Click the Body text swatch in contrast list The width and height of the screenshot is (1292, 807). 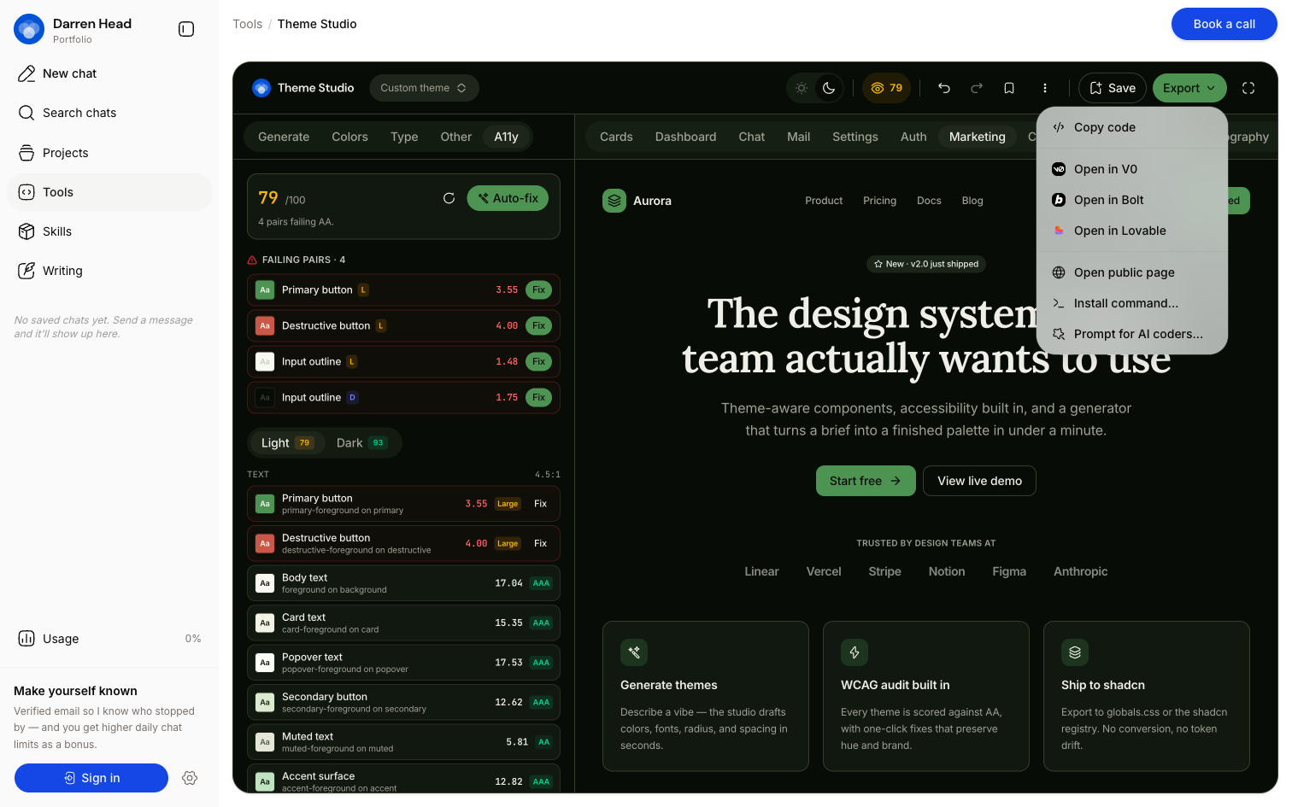point(265,583)
